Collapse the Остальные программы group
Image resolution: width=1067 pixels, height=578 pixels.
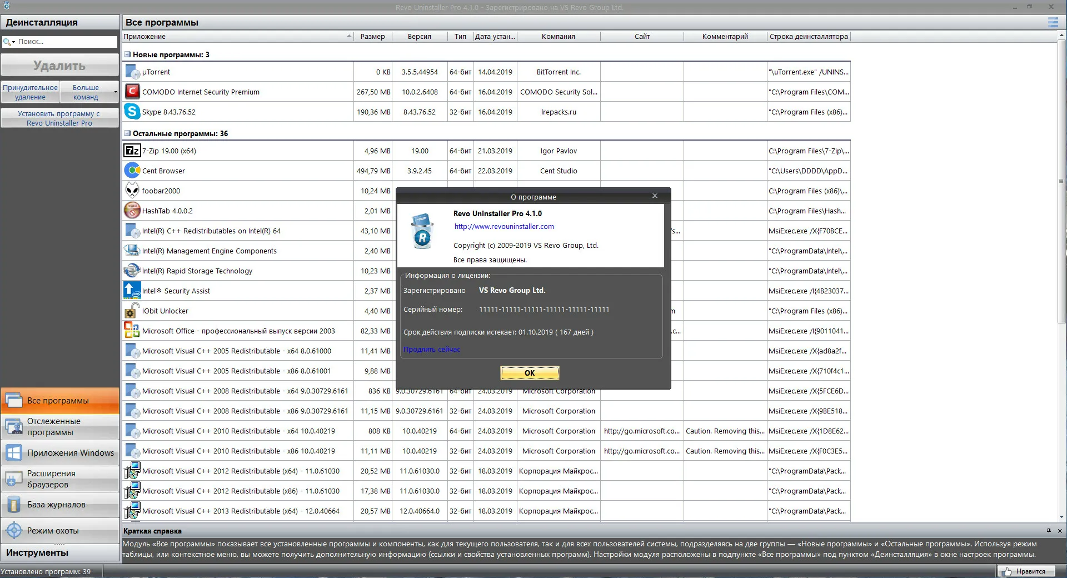[x=127, y=133]
